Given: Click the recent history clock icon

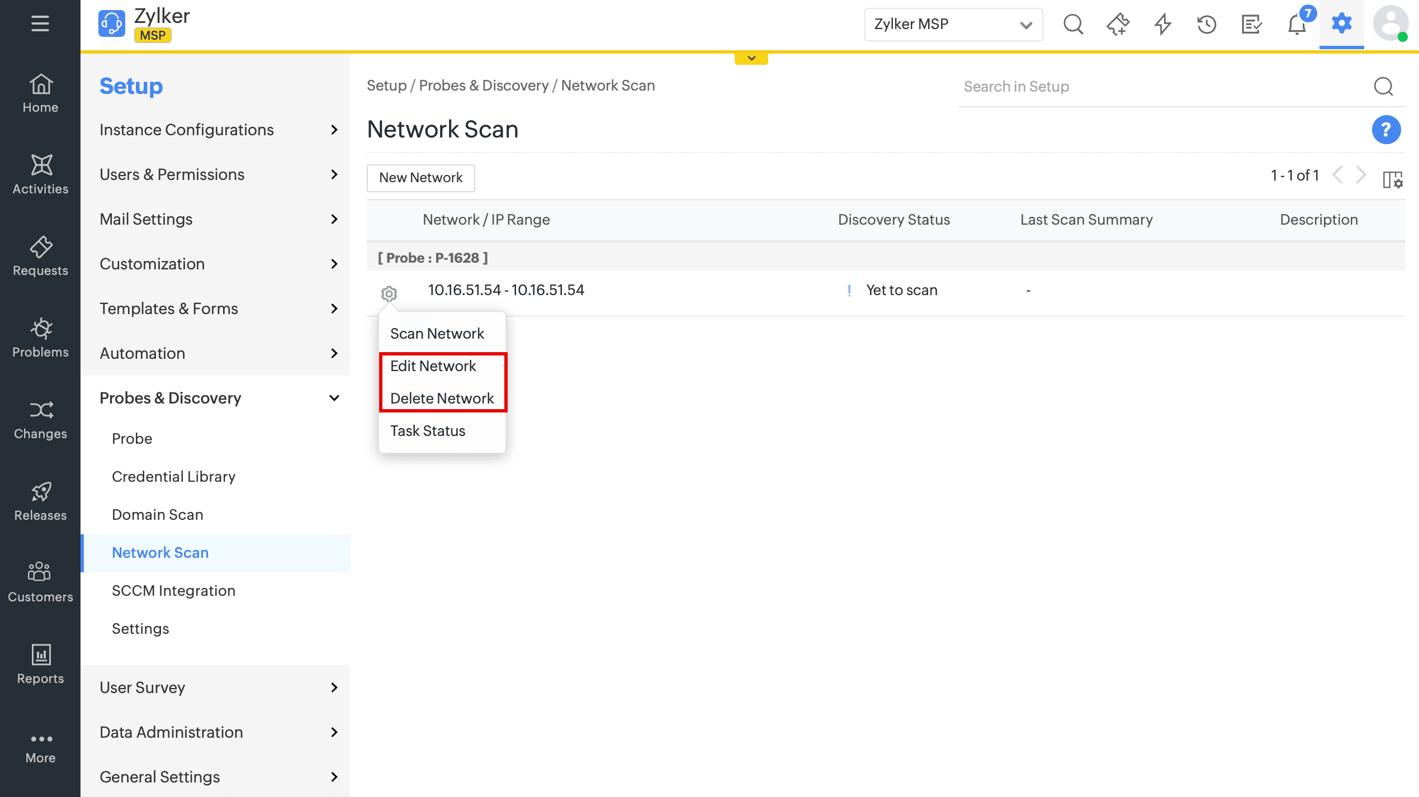Looking at the screenshot, I should [x=1207, y=25].
